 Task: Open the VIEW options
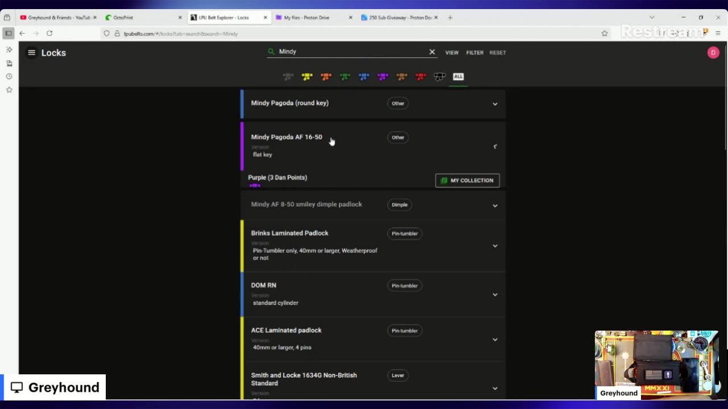452,52
